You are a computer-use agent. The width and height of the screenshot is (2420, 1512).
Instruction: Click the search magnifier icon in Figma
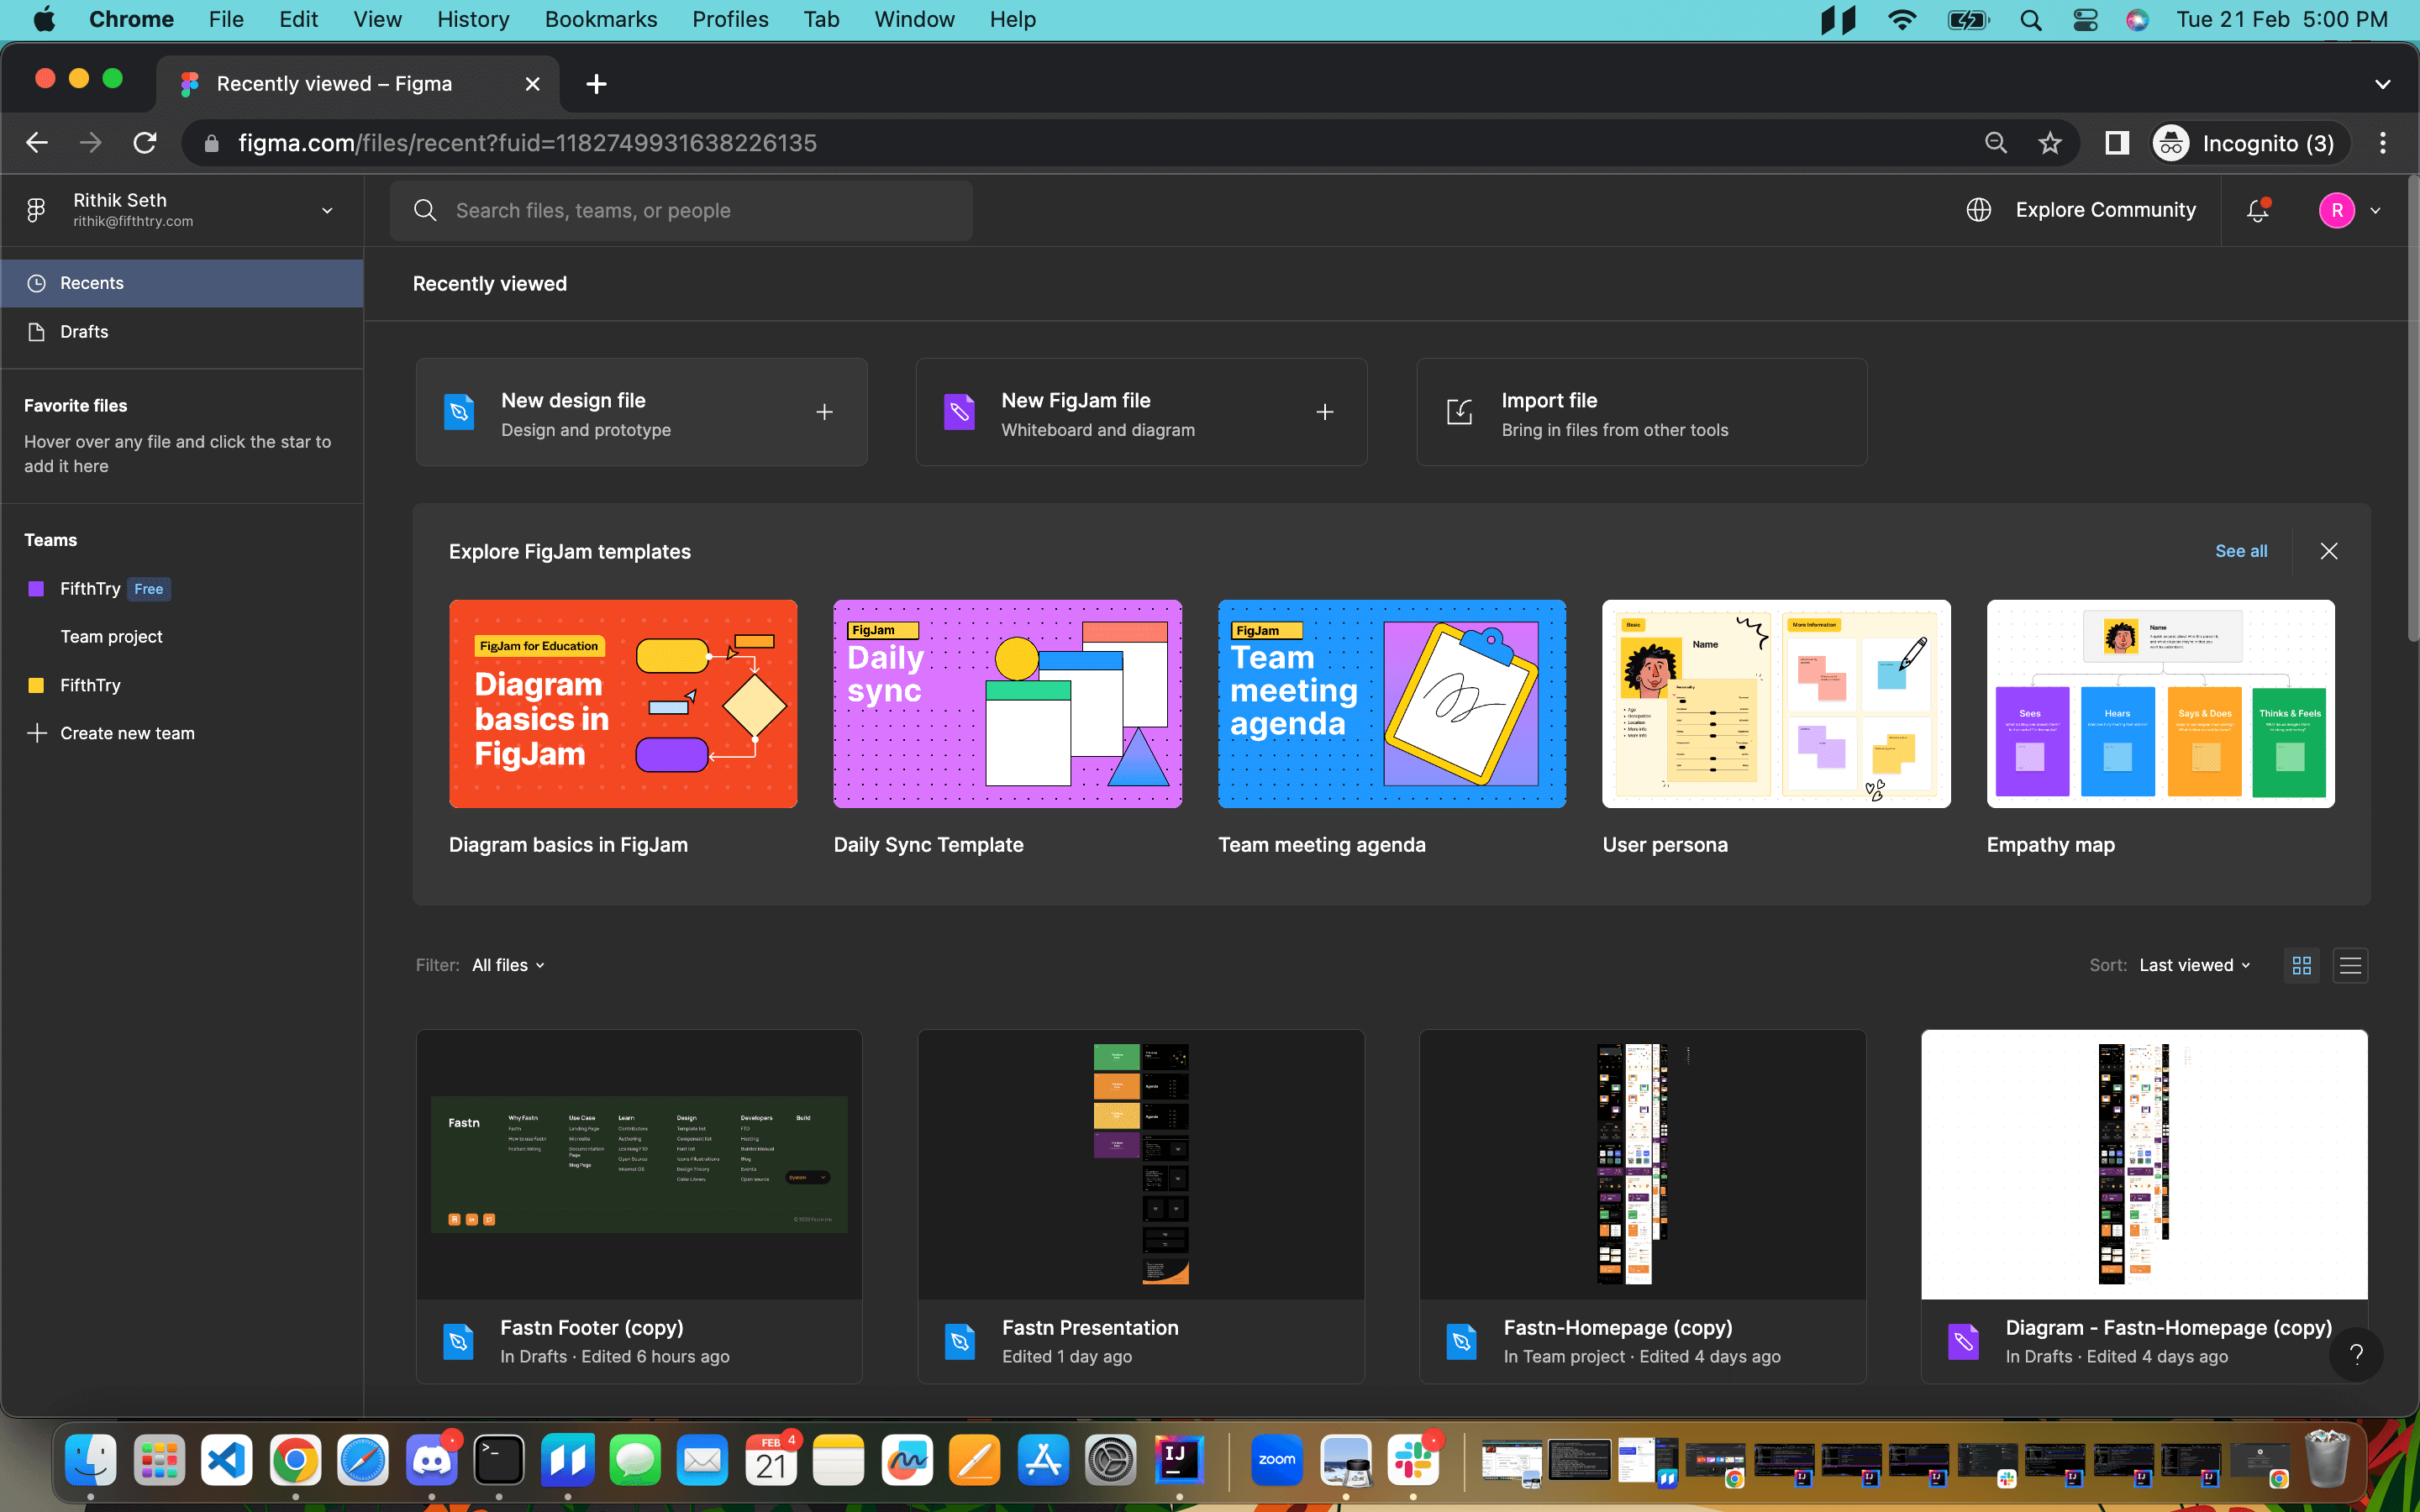point(425,210)
